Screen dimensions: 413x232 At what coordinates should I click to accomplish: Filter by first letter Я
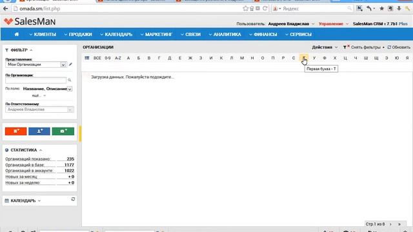[x=407, y=58]
